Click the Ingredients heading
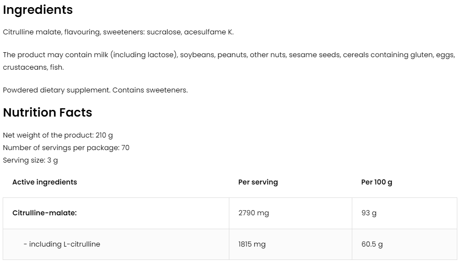The image size is (460, 264). click(x=38, y=10)
